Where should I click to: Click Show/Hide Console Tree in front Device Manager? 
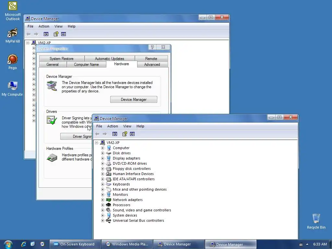115,134
